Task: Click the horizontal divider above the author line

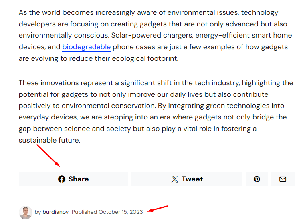Action: pyautogui.click(x=157, y=199)
